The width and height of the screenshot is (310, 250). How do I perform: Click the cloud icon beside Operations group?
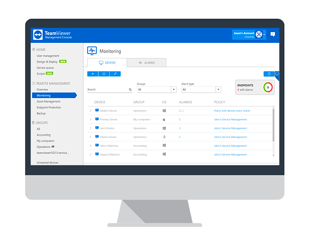click(x=53, y=147)
